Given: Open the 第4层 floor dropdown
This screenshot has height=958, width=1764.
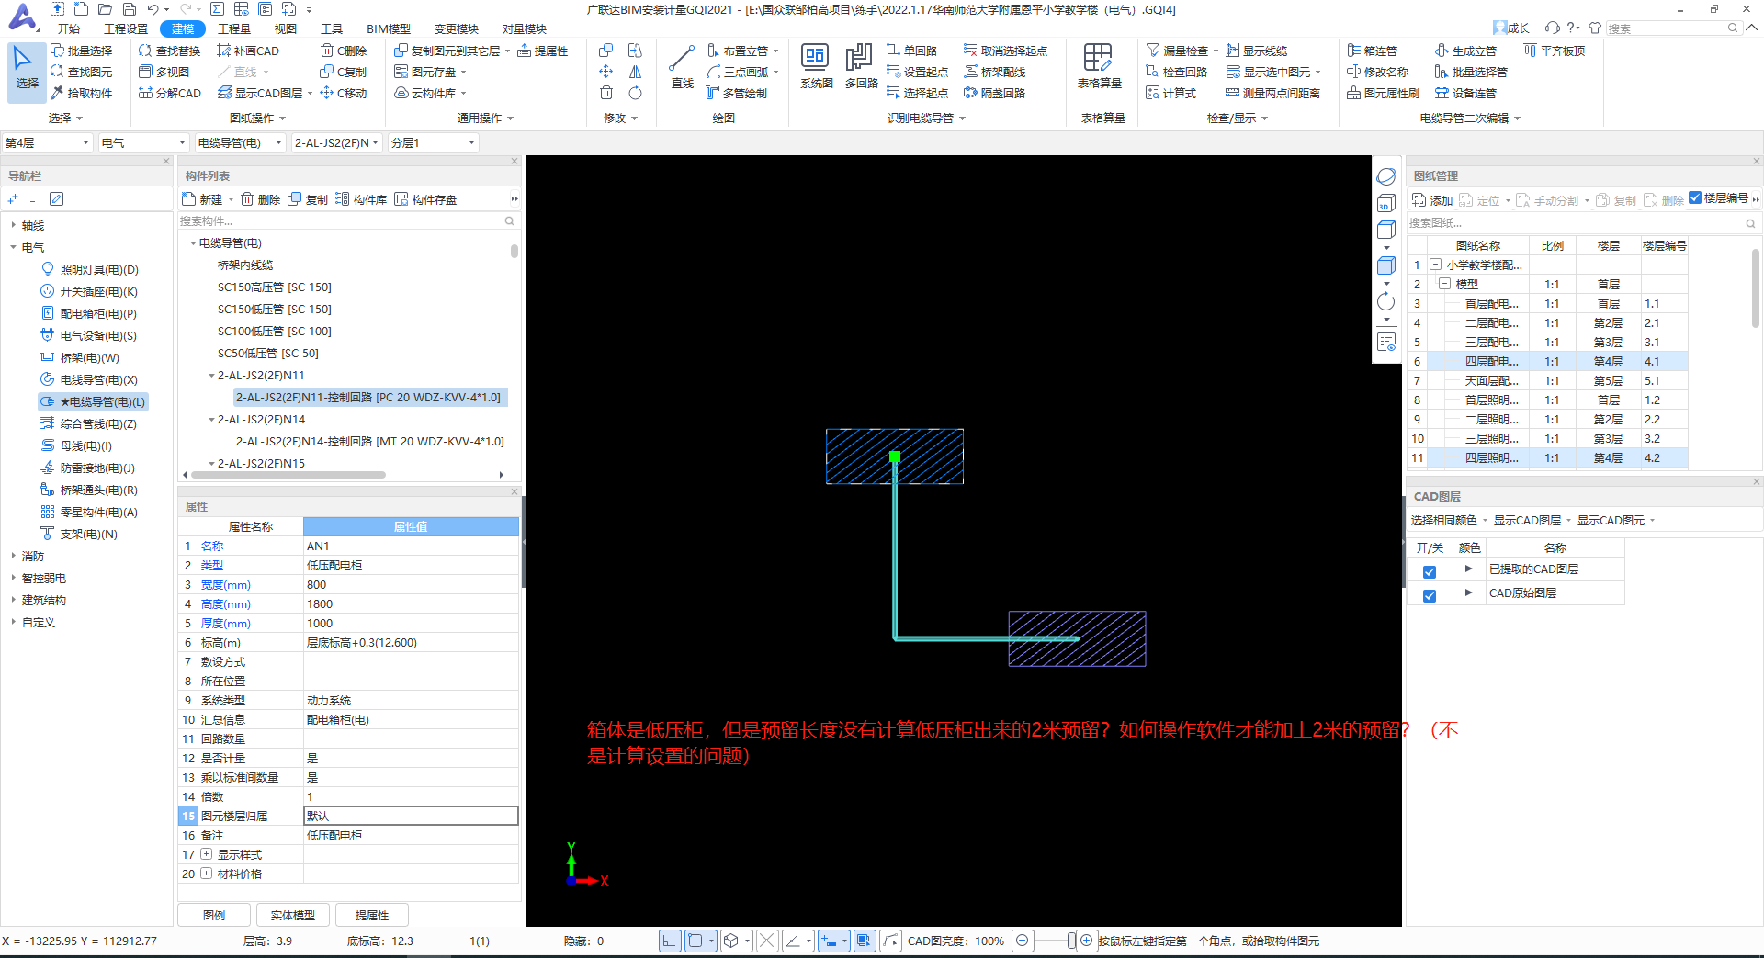Looking at the screenshot, I should pyautogui.click(x=47, y=142).
